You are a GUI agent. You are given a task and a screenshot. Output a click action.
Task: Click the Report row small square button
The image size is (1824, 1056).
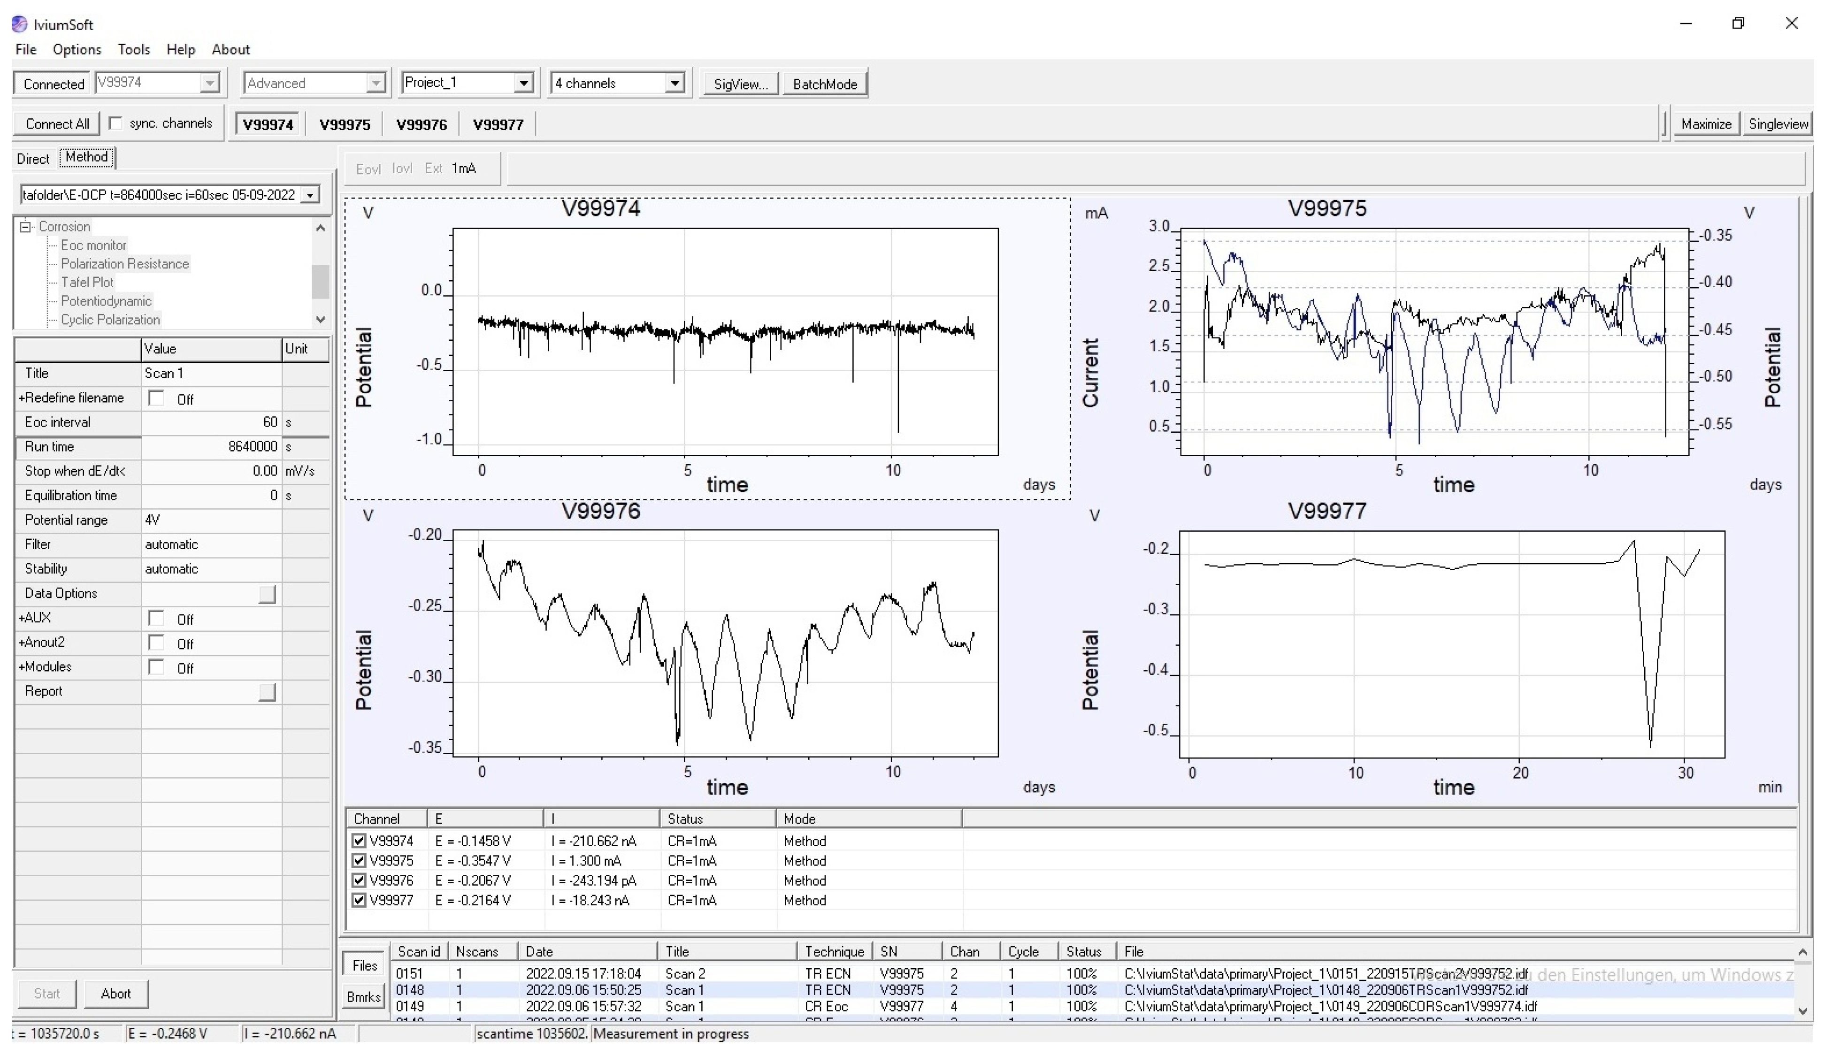point(267,692)
